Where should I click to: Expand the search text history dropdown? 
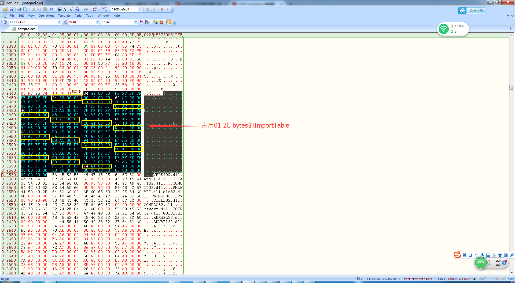(x=60, y=22)
